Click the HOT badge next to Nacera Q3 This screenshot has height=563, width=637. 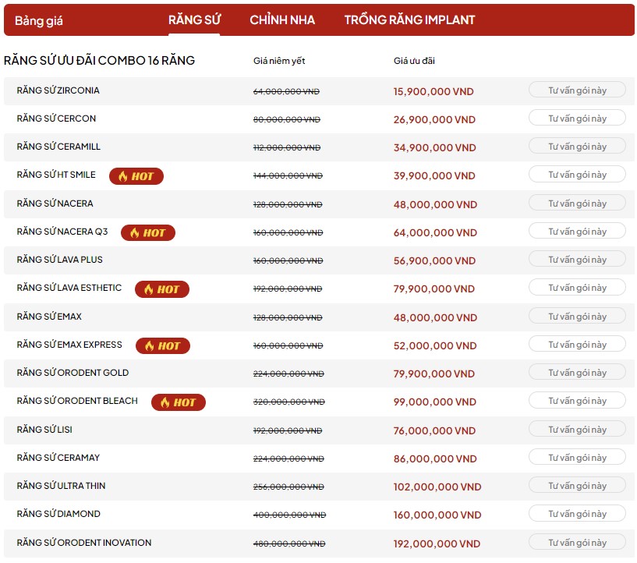pyautogui.click(x=148, y=232)
